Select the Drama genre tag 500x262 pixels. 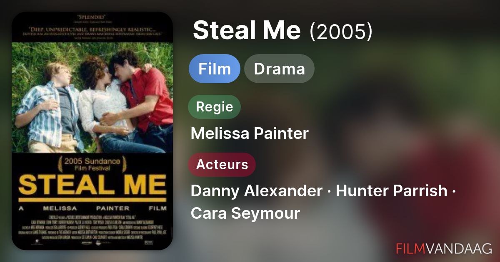pyautogui.click(x=279, y=69)
